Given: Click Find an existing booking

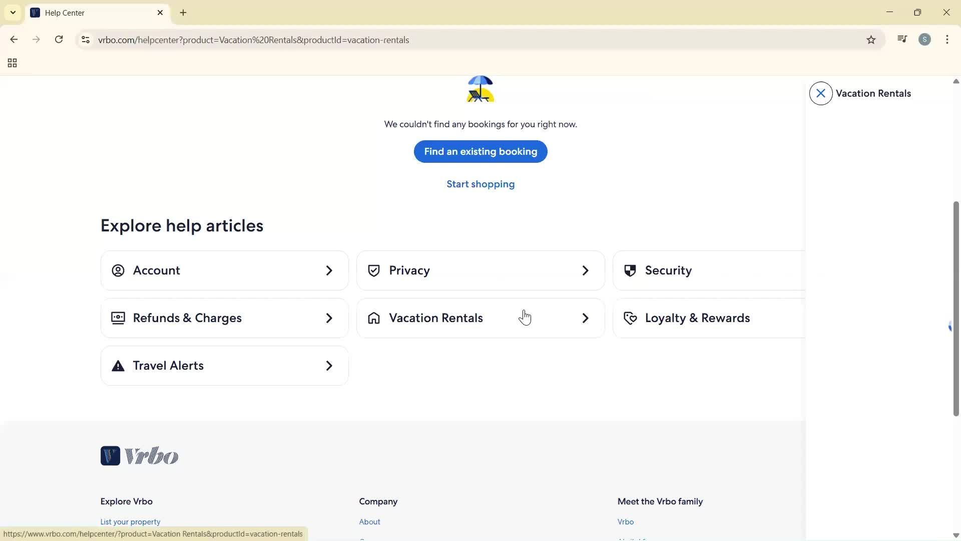Looking at the screenshot, I should click(x=480, y=151).
